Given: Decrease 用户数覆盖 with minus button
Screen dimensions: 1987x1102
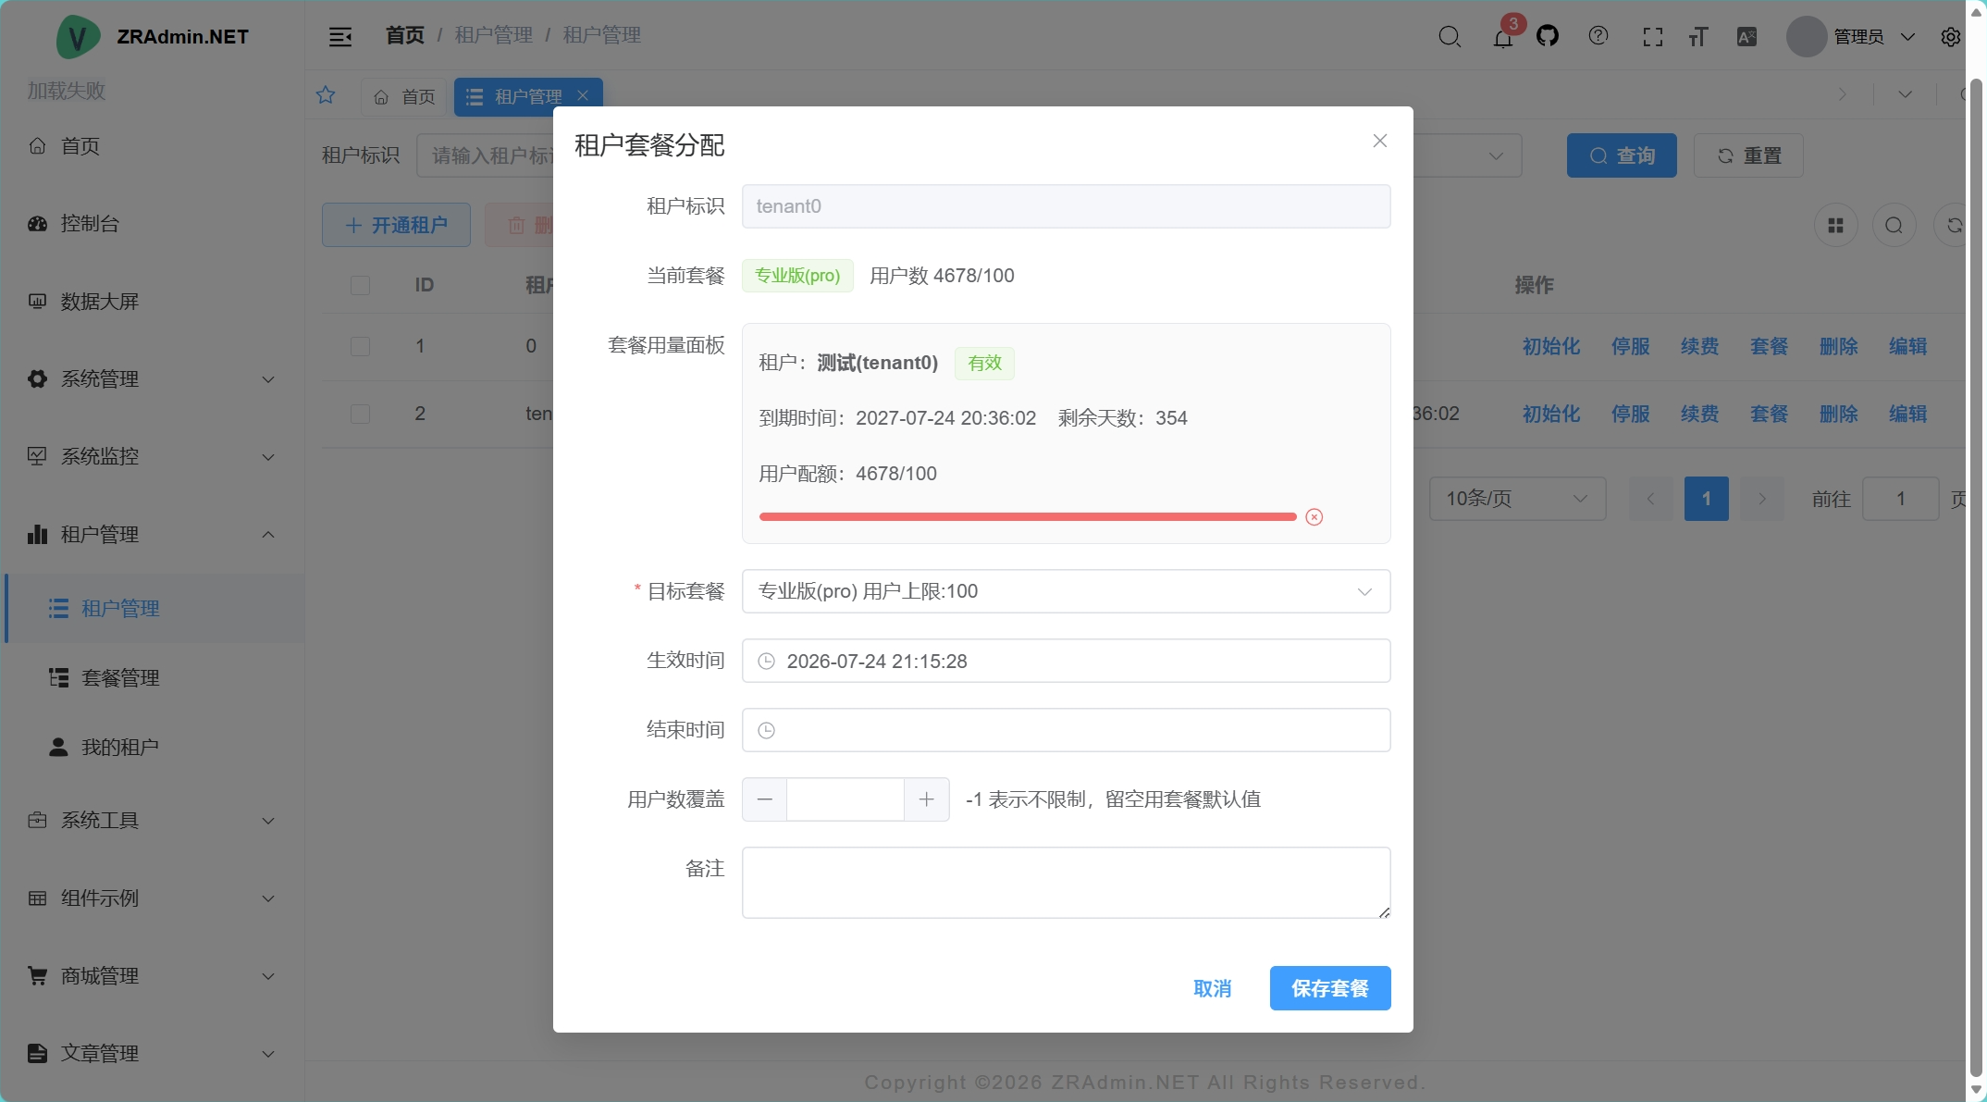Looking at the screenshot, I should coord(765,799).
